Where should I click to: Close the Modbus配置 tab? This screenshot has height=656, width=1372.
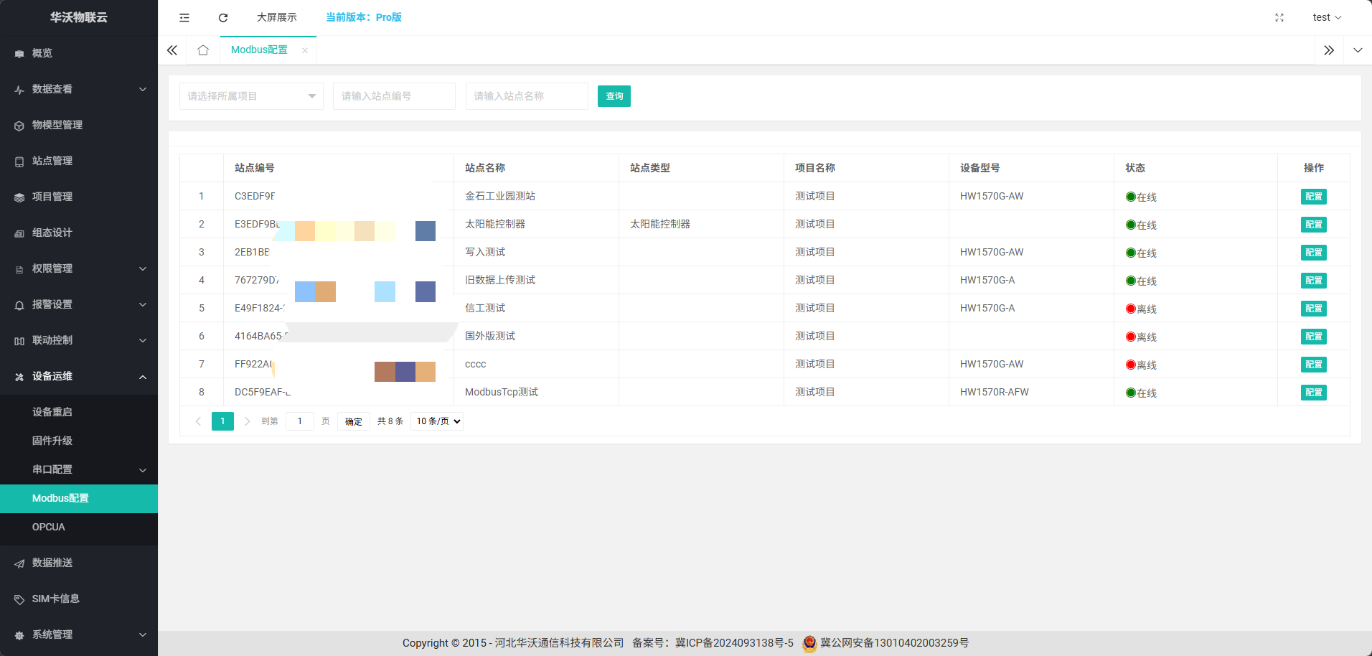[305, 50]
